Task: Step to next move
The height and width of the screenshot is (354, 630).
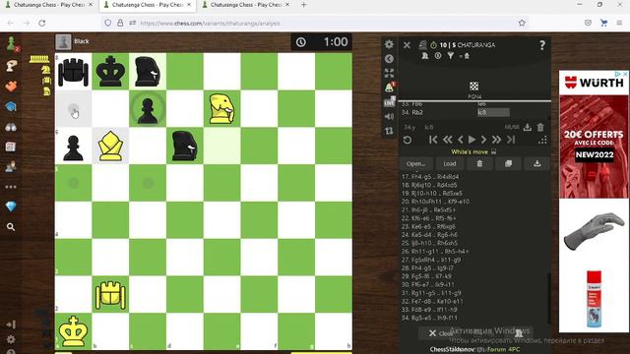Action: pos(483,140)
